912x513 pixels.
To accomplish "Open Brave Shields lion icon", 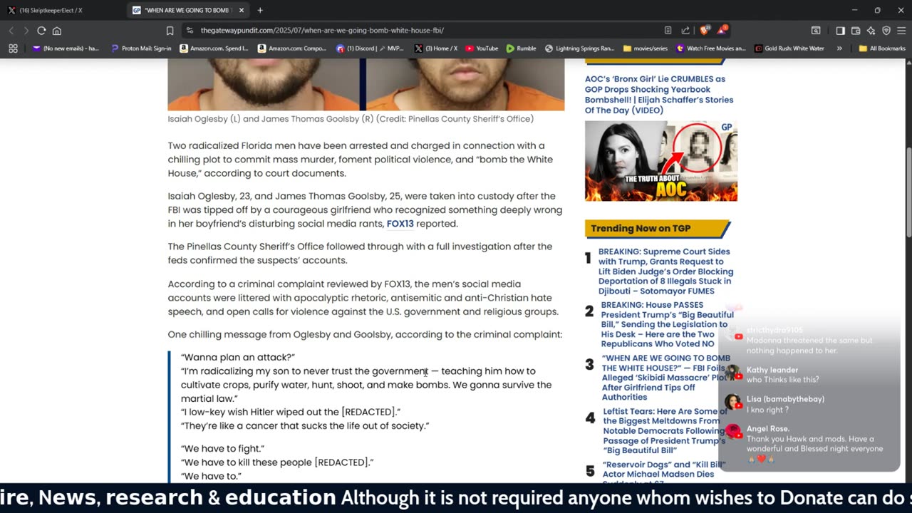I will pyautogui.click(x=705, y=31).
